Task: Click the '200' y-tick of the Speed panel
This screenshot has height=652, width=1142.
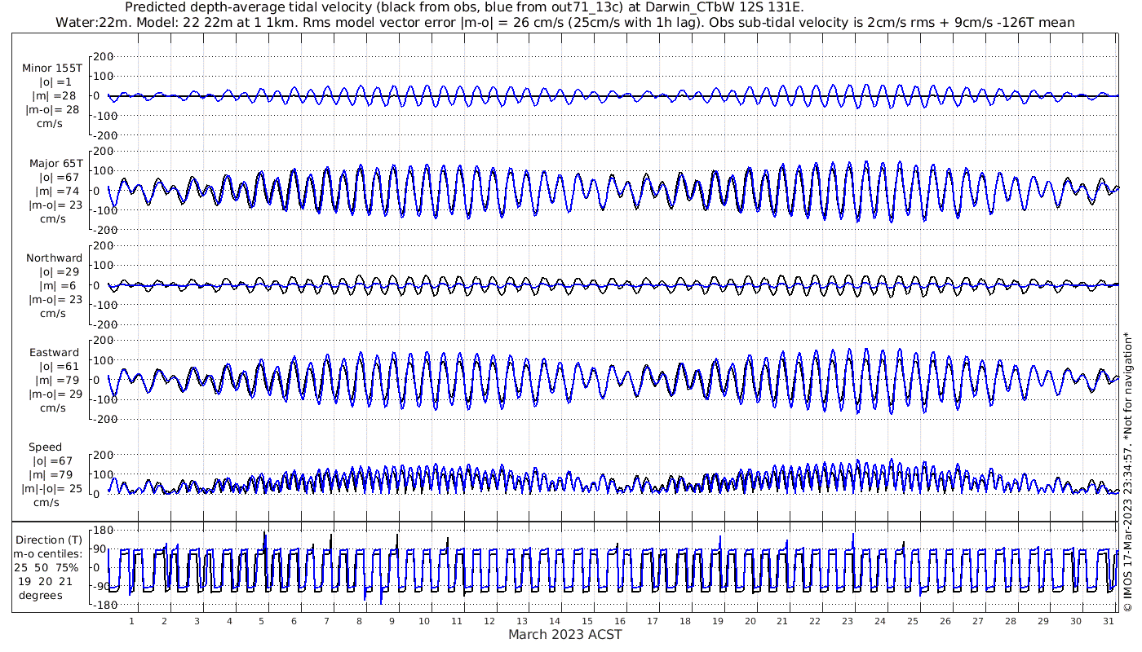Action: click(x=104, y=455)
